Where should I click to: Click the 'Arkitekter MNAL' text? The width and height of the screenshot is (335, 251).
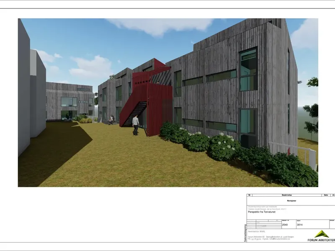point(257,231)
